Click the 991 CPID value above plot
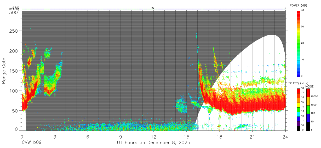This screenshot has width=321, height=148. tap(153, 8)
